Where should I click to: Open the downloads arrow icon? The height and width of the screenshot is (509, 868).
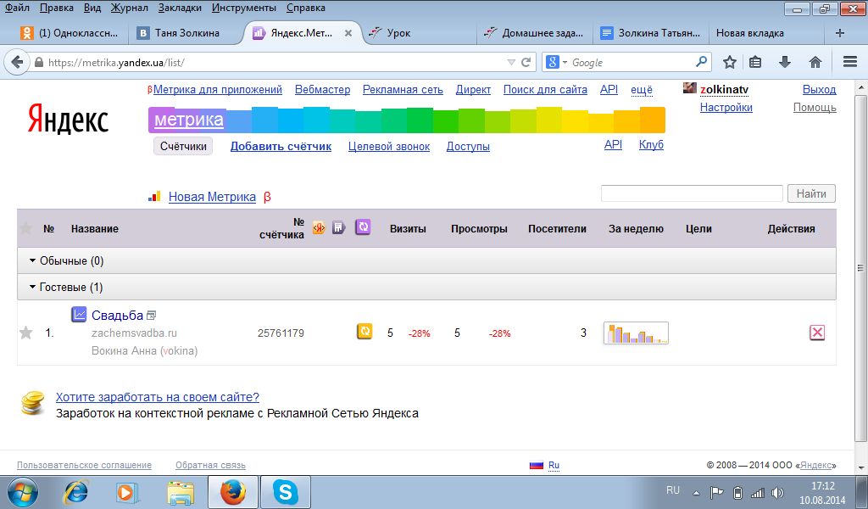click(784, 62)
